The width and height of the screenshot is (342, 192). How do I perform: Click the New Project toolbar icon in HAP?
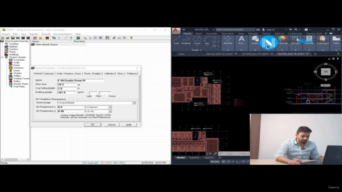point(3,38)
